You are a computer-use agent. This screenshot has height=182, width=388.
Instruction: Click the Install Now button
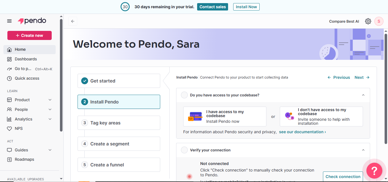(x=246, y=7)
